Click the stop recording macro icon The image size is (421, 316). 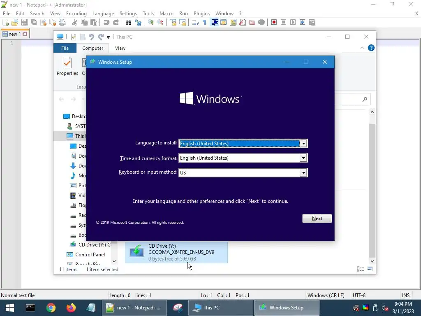pos(283,22)
